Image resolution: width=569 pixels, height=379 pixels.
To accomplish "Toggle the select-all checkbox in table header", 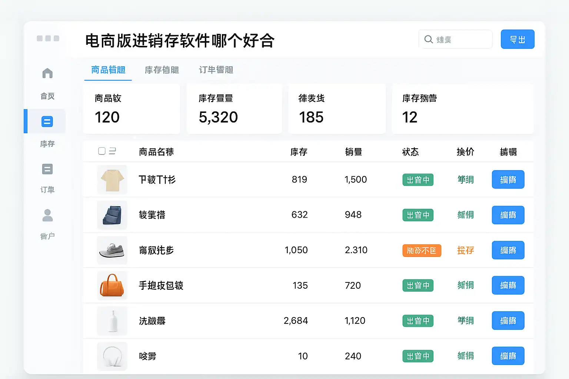I will click(x=102, y=151).
